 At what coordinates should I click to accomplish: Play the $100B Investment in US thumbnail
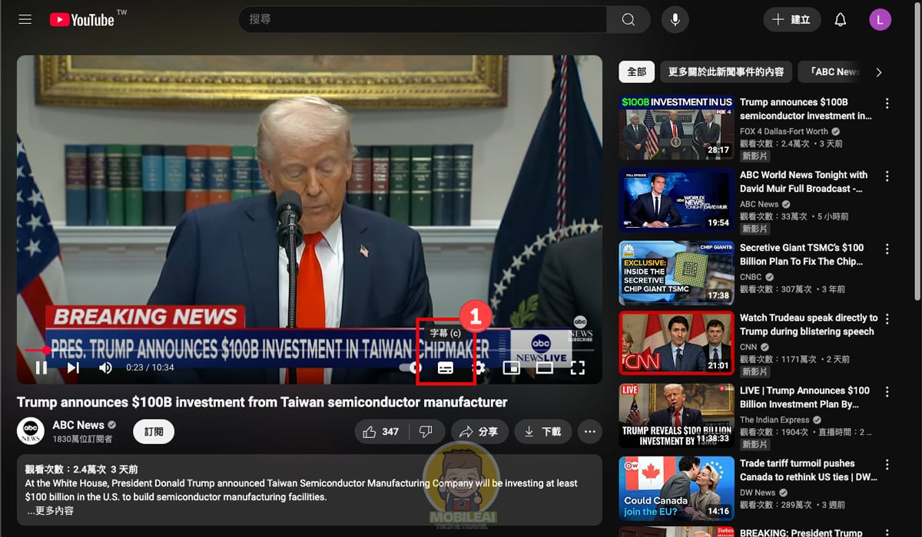(676, 127)
